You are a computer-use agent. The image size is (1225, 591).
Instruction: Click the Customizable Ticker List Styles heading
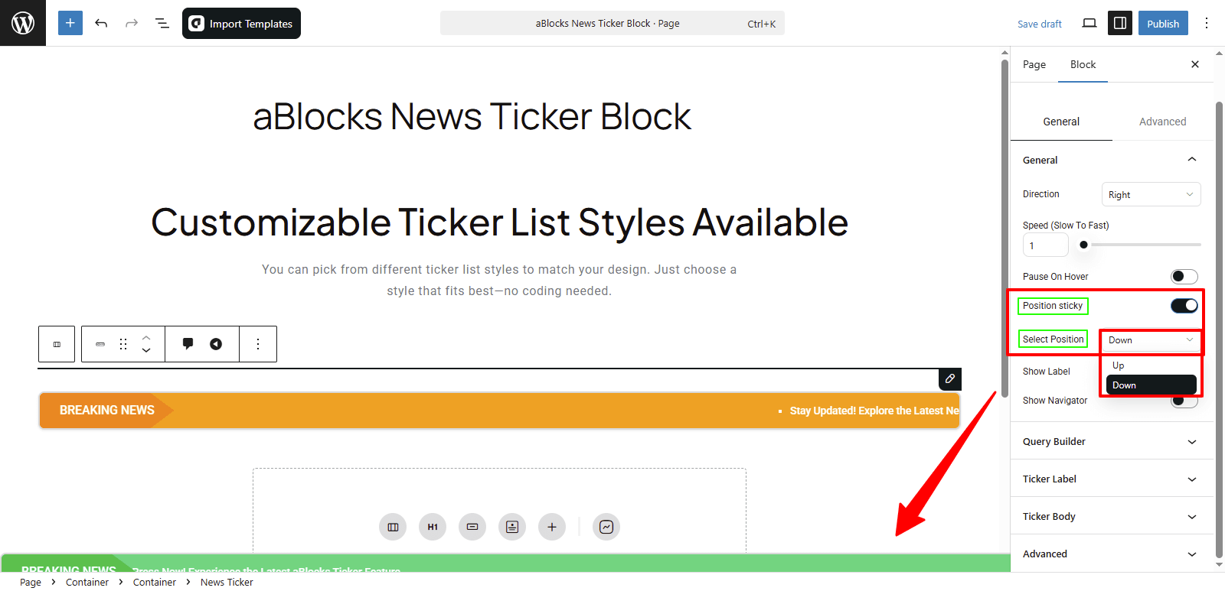click(x=499, y=222)
